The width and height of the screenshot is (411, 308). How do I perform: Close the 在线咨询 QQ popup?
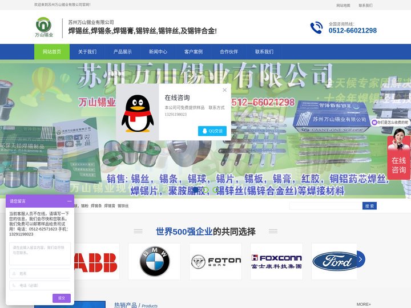click(x=225, y=90)
